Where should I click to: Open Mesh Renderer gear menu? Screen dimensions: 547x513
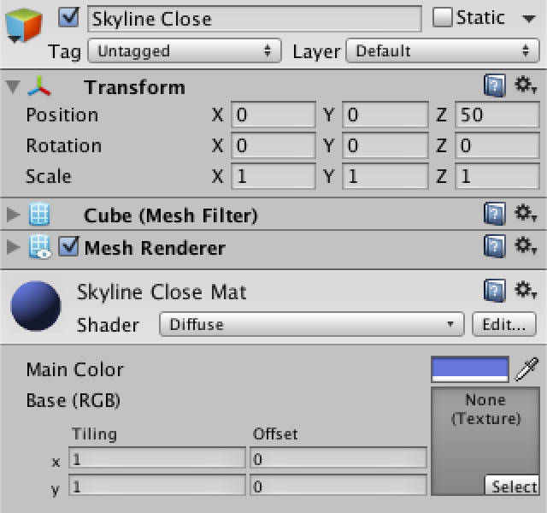point(526,245)
